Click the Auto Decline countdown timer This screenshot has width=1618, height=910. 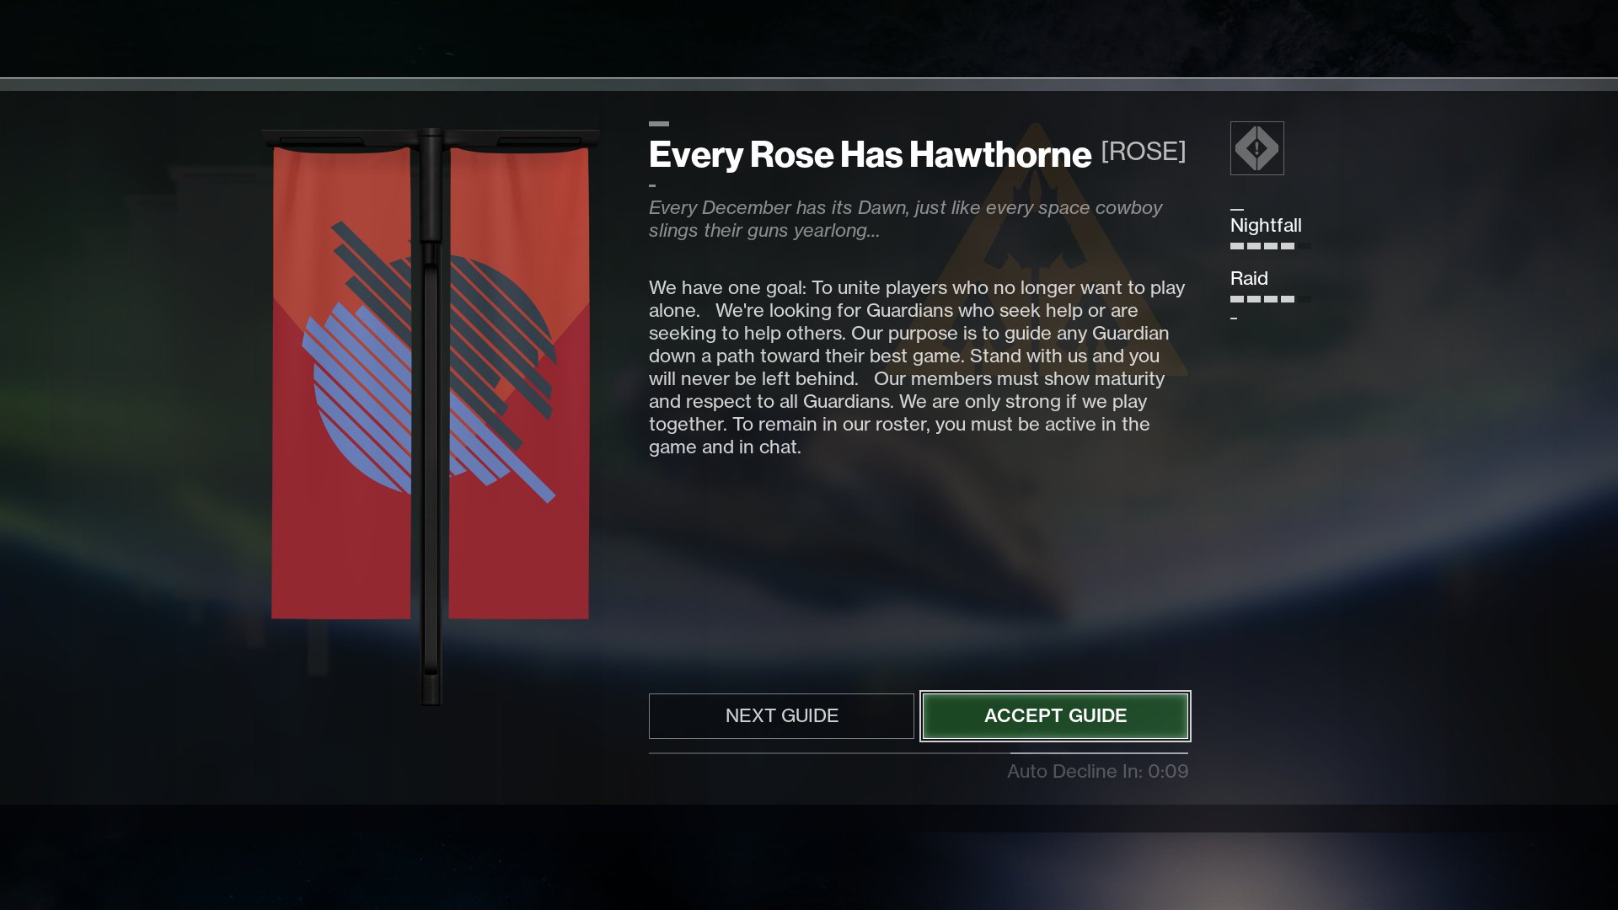coord(1097,771)
